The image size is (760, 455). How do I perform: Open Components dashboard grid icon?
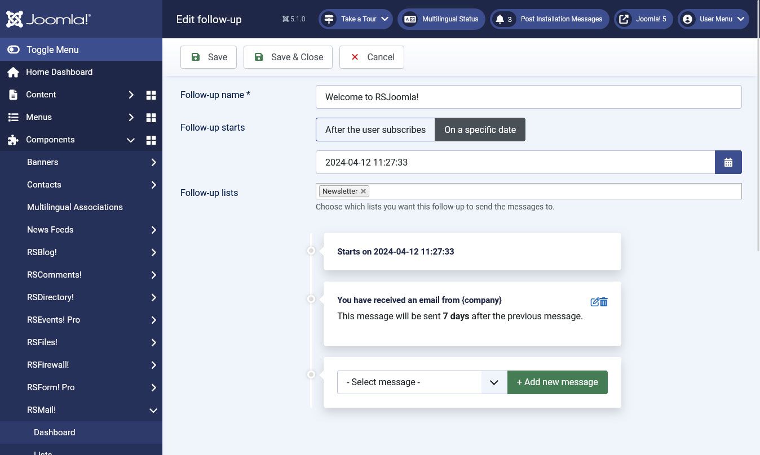click(x=151, y=140)
